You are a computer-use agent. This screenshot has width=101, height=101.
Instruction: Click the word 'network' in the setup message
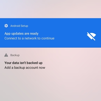click(31, 38)
